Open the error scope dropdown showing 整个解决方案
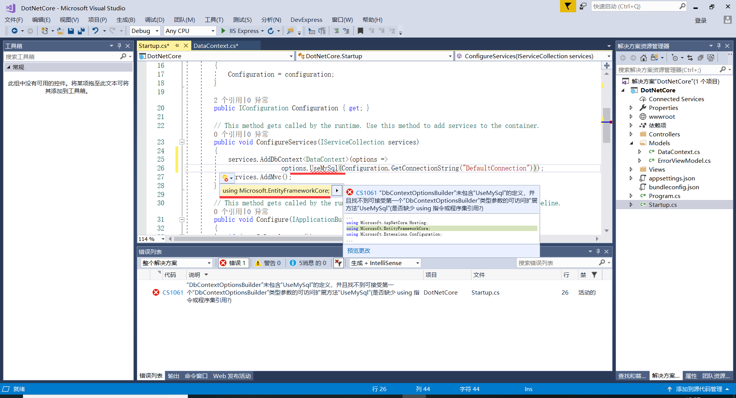Image resolution: width=736 pixels, height=398 pixels. 176,263
